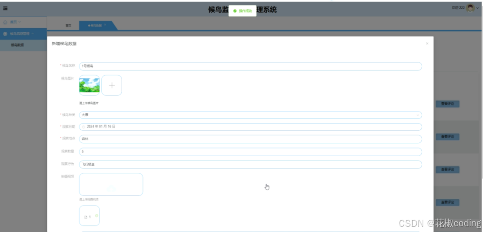Click the 观察地点 field containing 森林

[250, 139]
